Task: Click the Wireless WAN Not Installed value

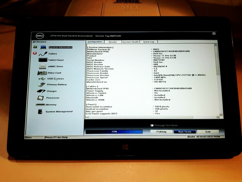Action: pyautogui.click(x=162, y=100)
